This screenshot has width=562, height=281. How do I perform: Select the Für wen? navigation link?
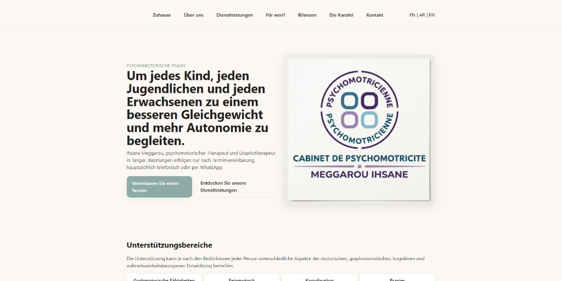pyautogui.click(x=276, y=15)
